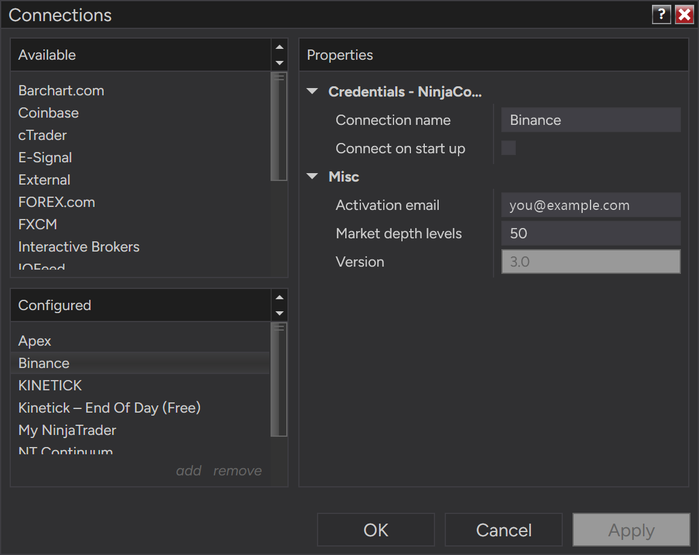Click the Configured panel header
699x555 pixels.
point(141,305)
